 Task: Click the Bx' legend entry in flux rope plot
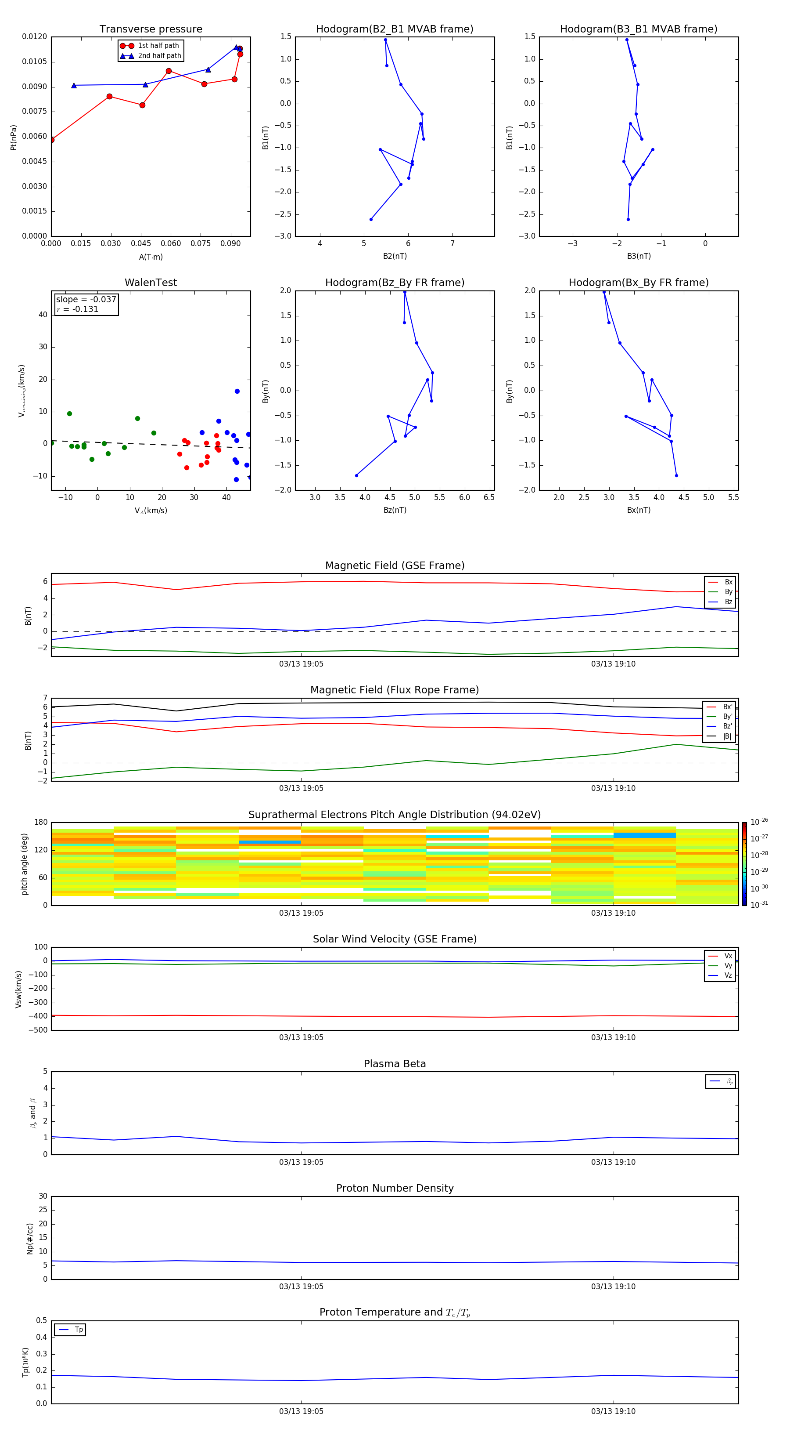[720, 707]
